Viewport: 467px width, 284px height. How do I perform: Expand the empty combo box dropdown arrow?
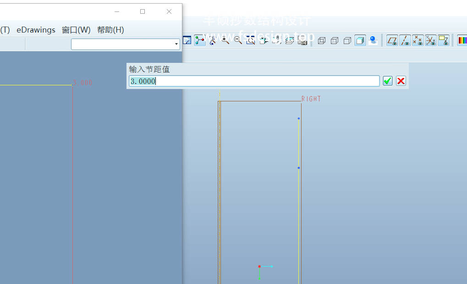(x=176, y=44)
